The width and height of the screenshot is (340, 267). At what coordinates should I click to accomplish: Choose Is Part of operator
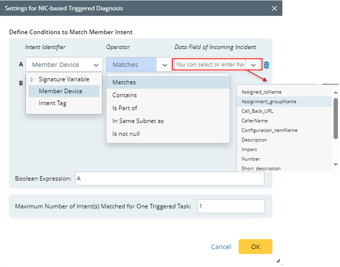coord(124,108)
